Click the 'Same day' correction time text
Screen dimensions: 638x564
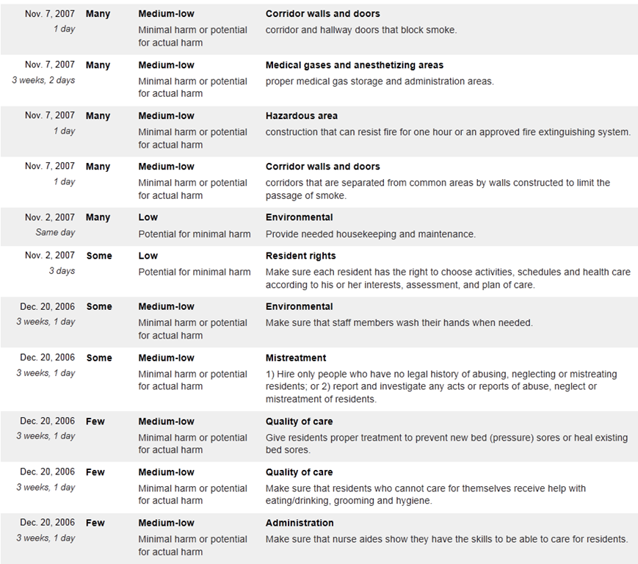click(x=55, y=232)
